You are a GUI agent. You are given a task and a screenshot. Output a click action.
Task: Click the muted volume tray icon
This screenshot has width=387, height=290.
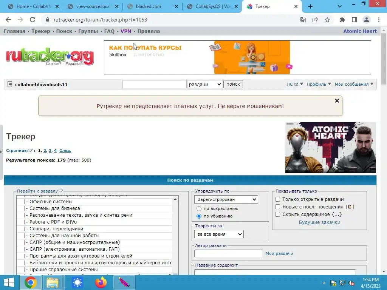click(x=351, y=283)
